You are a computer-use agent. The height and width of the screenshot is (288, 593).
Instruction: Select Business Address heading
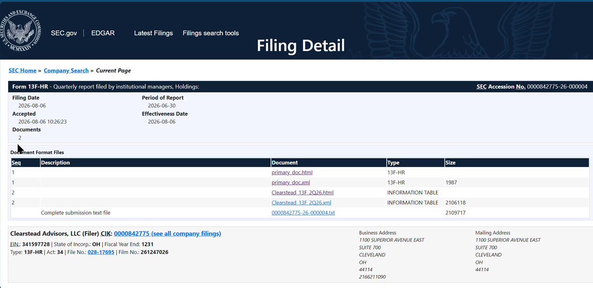tap(377, 233)
